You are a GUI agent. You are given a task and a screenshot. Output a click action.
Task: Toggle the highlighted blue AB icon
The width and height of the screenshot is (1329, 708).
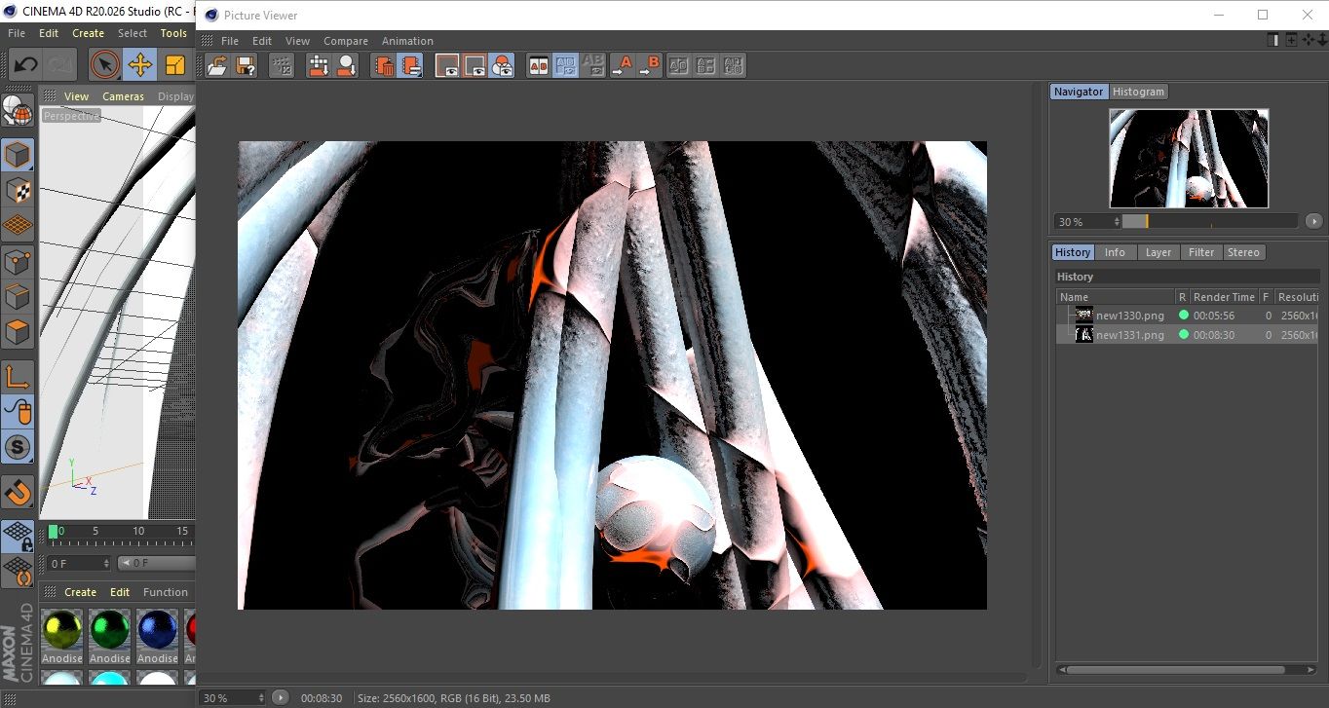(x=565, y=65)
